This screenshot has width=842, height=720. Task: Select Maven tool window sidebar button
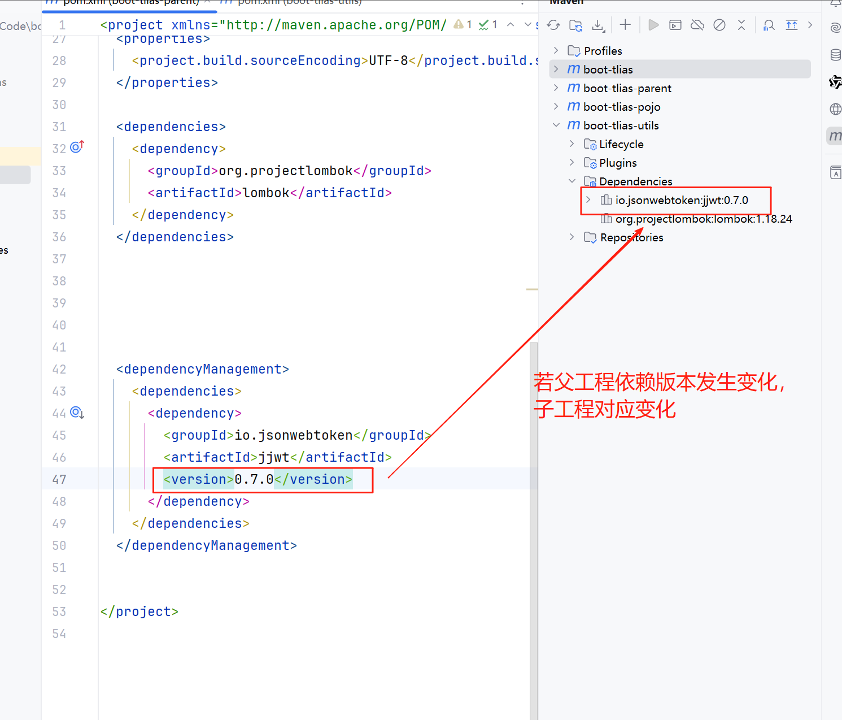[x=835, y=136]
